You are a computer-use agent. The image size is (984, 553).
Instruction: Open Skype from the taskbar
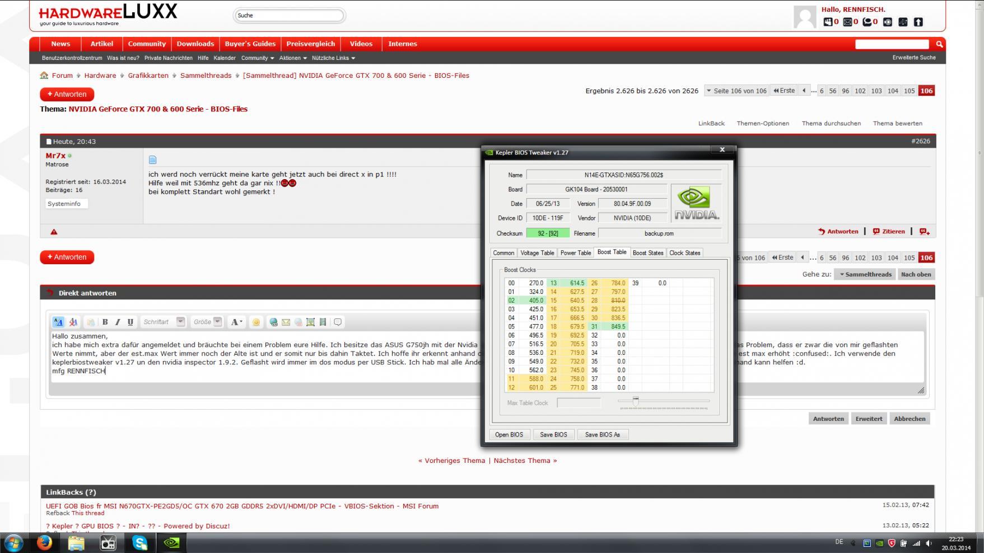tap(139, 542)
